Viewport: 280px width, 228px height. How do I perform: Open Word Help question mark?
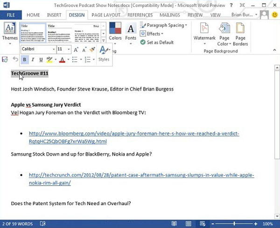[231, 5]
